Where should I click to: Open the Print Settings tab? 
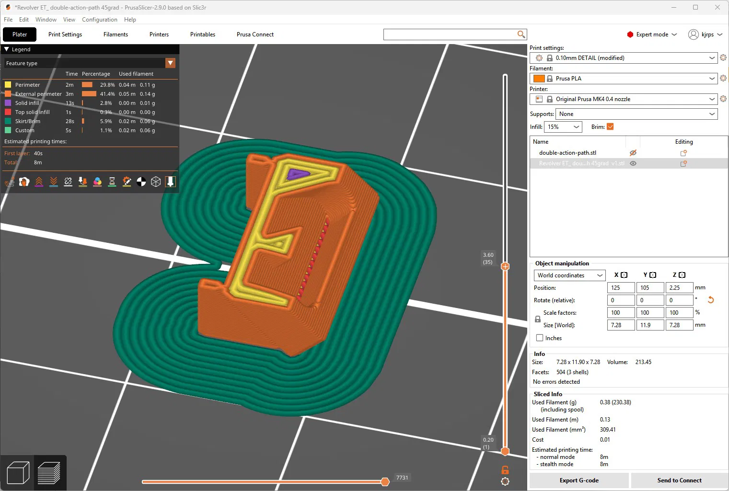65,34
